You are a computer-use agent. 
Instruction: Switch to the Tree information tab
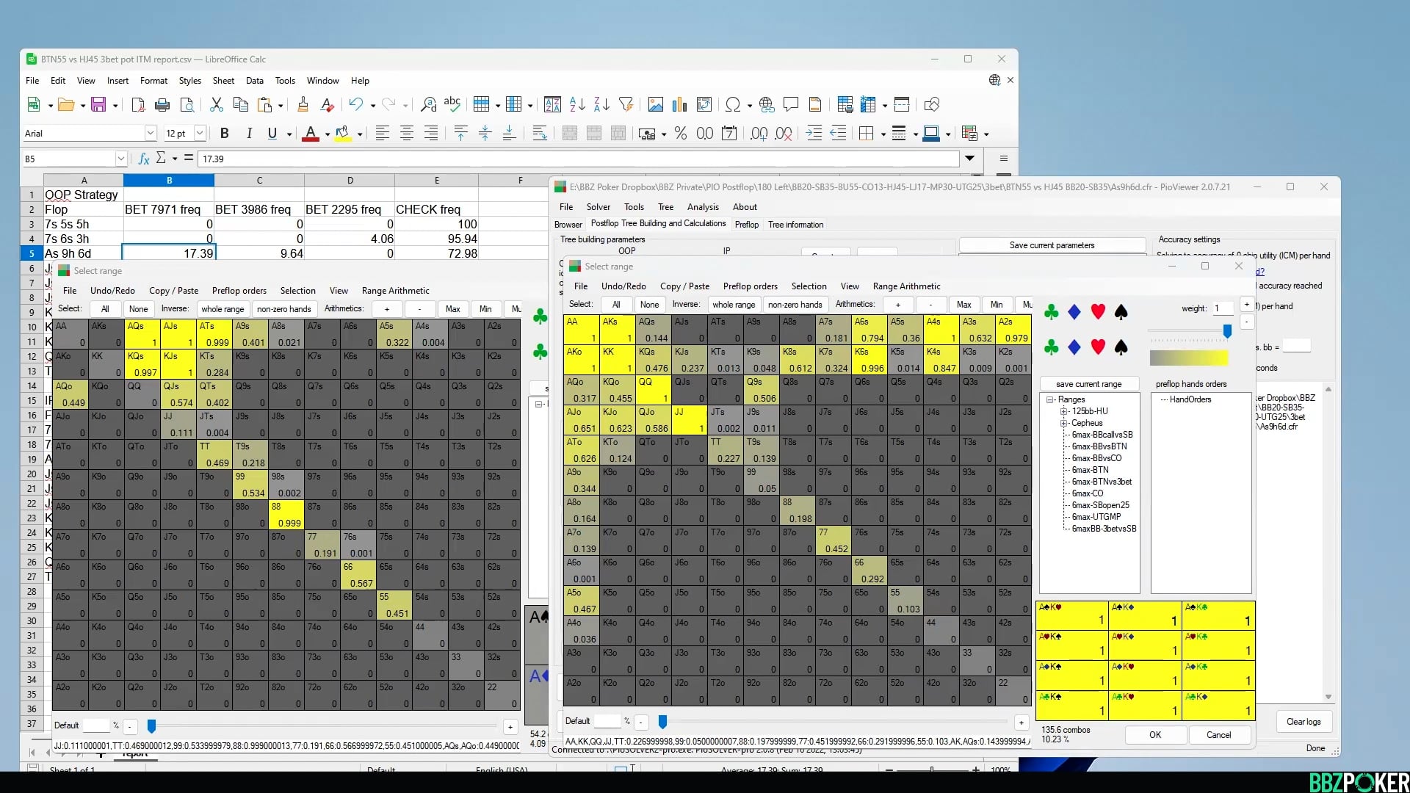click(795, 225)
